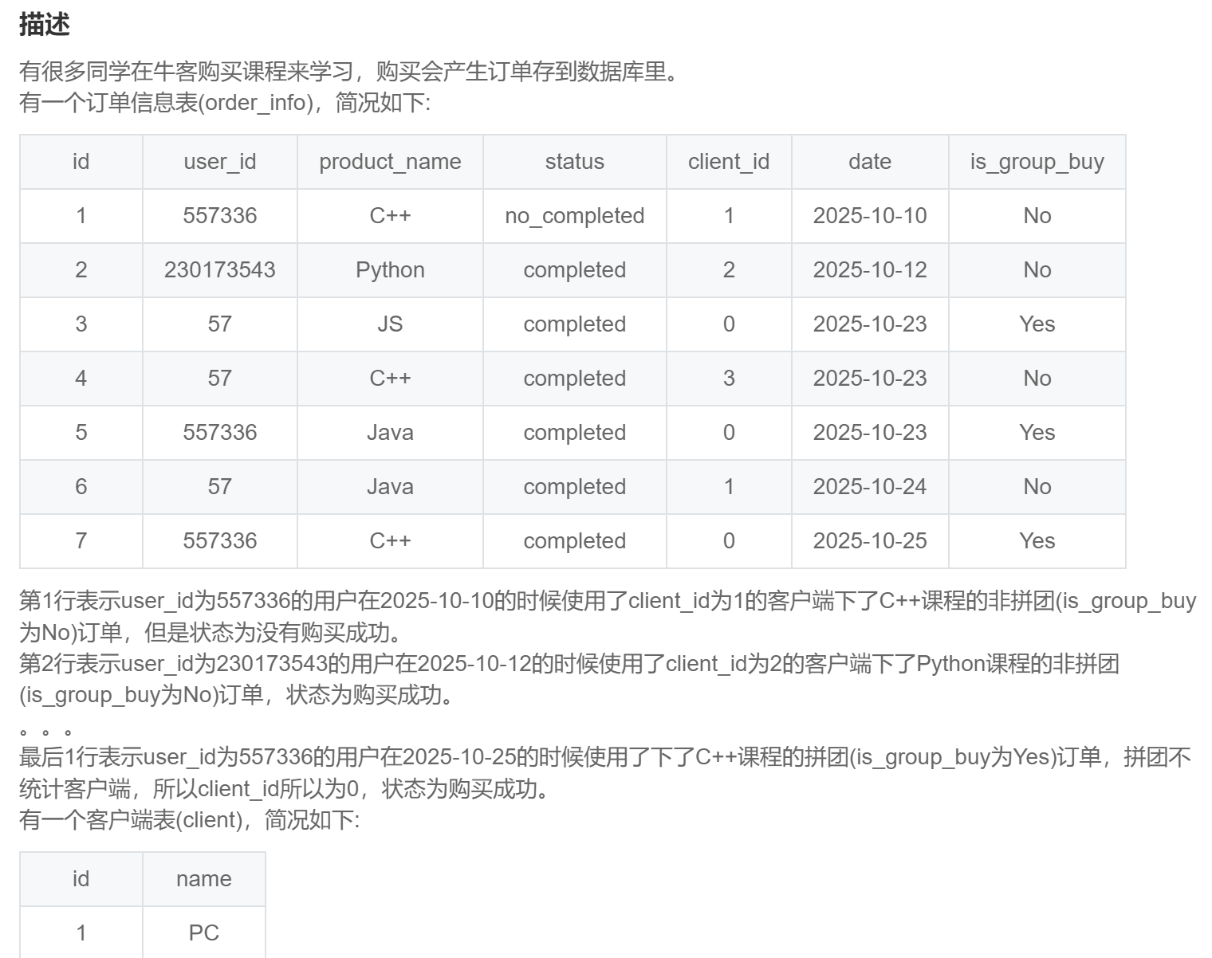The width and height of the screenshot is (1212, 958).
Task: Select the Java cell in order row 5
Action: point(390,433)
